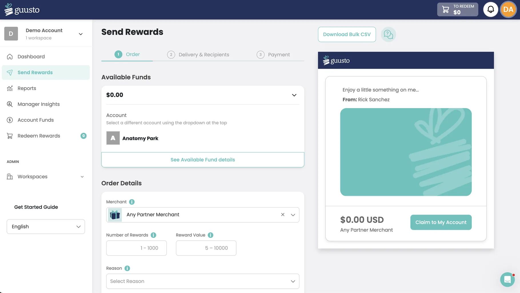Click the Send Rewards paper plane icon

[x=10, y=73]
